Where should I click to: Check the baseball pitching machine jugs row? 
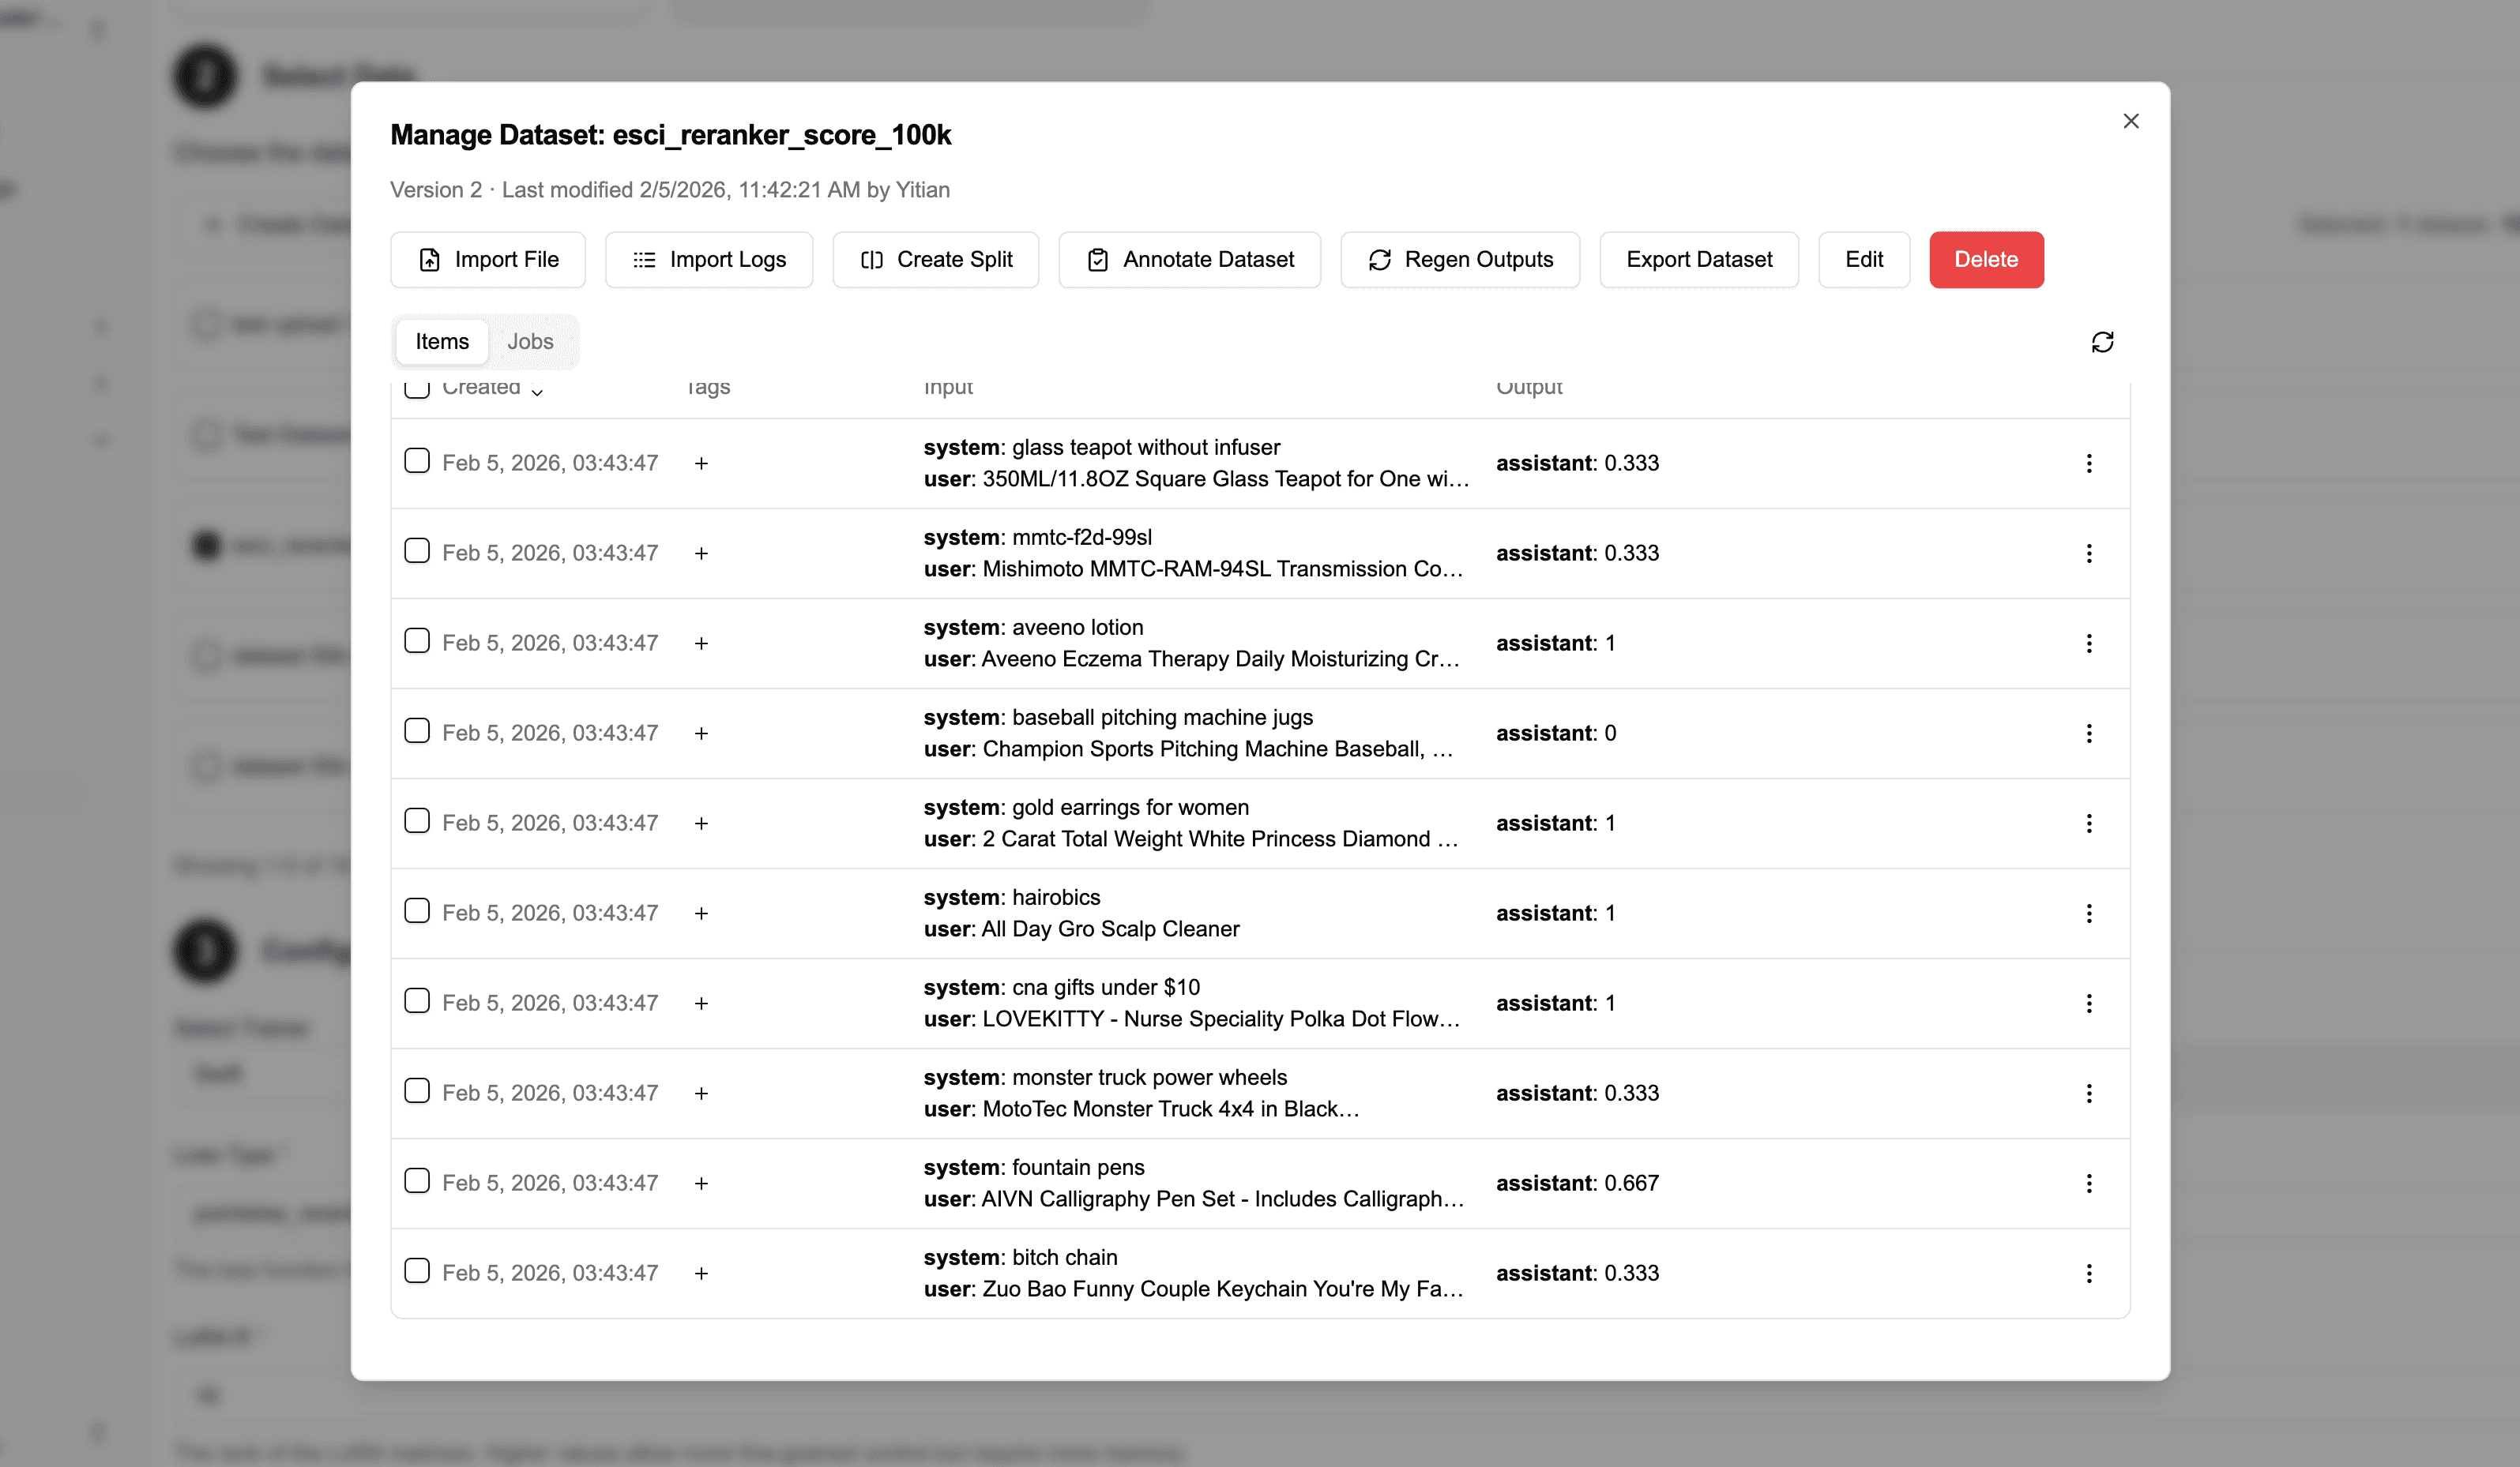pyautogui.click(x=417, y=731)
